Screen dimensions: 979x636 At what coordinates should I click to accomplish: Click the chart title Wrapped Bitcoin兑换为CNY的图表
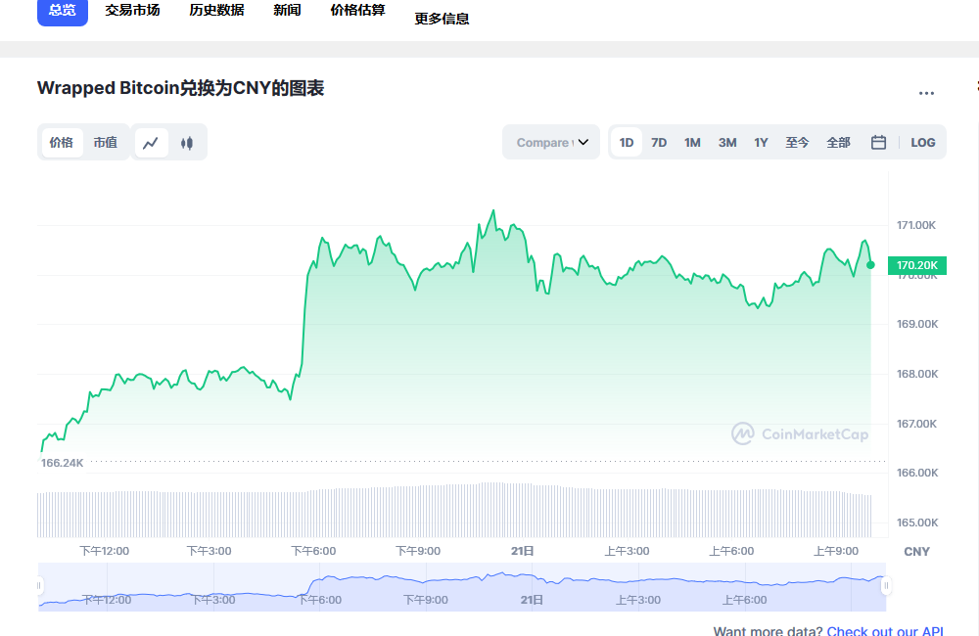[x=180, y=88]
